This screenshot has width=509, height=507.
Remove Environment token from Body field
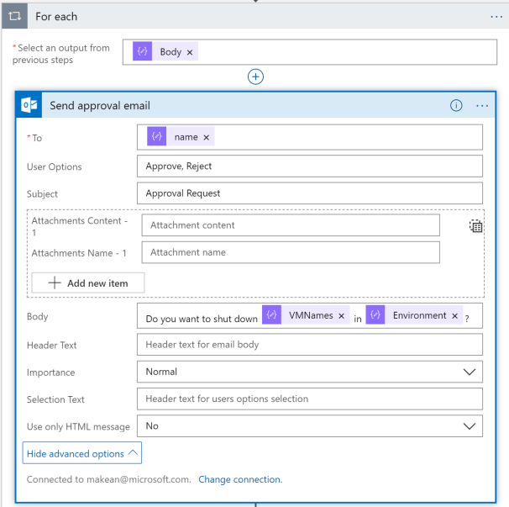tap(455, 316)
